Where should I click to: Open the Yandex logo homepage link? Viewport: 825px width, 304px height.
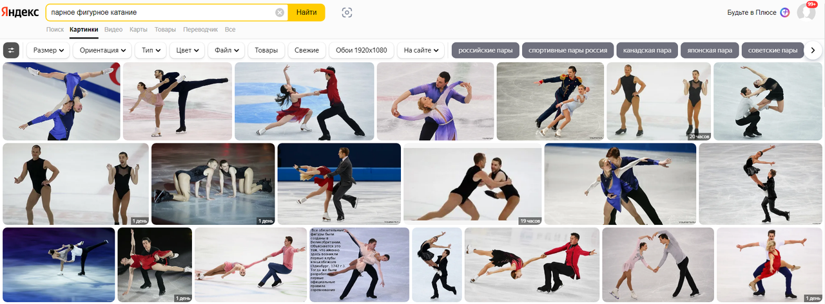[x=21, y=12]
